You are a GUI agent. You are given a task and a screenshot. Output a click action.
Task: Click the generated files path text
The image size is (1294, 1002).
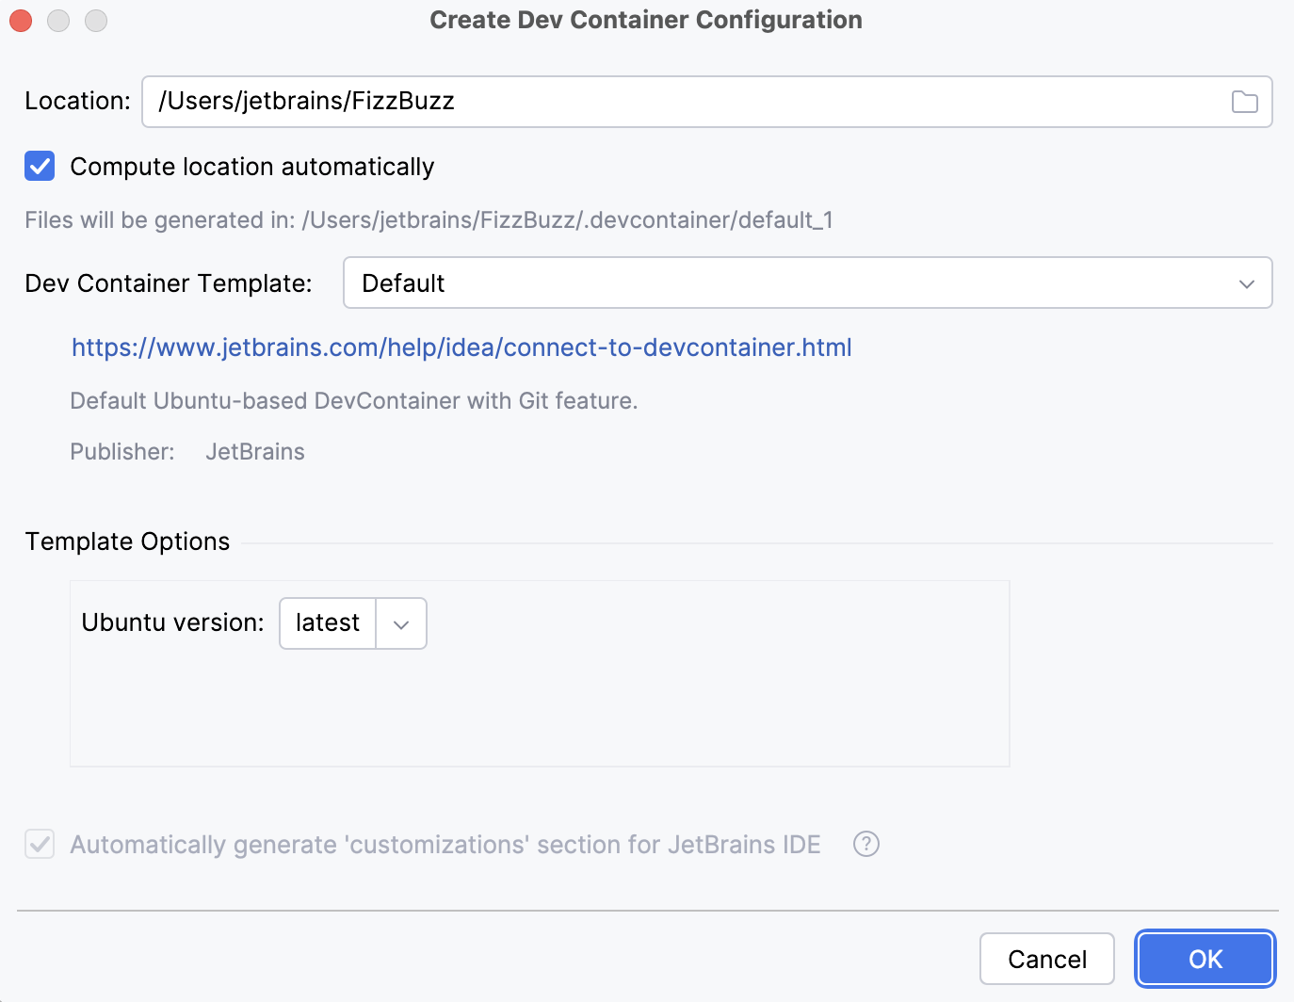429,219
